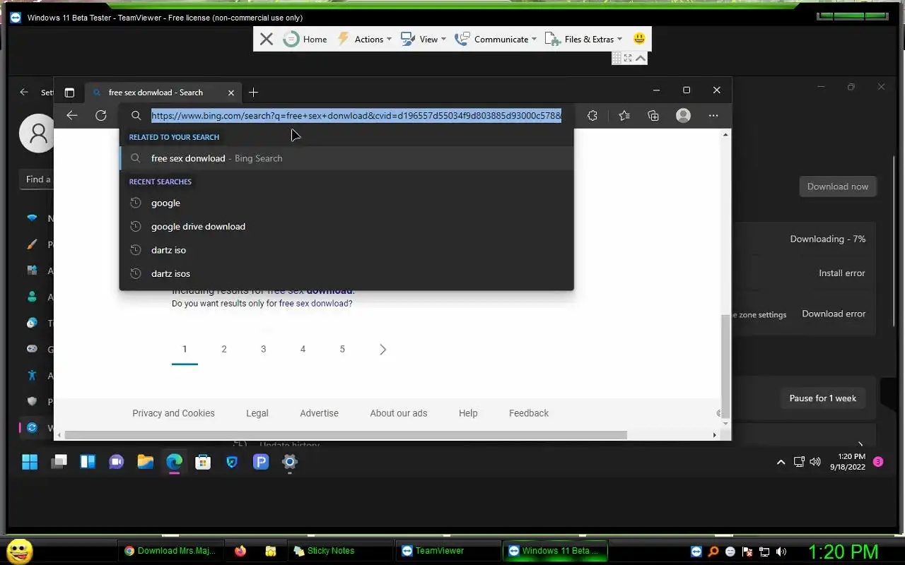Open remote volume tray icon
The image size is (905, 565).
(815, 462)
